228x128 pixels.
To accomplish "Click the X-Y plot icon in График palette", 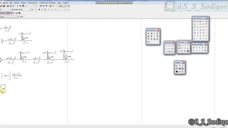I will [177, 66].
